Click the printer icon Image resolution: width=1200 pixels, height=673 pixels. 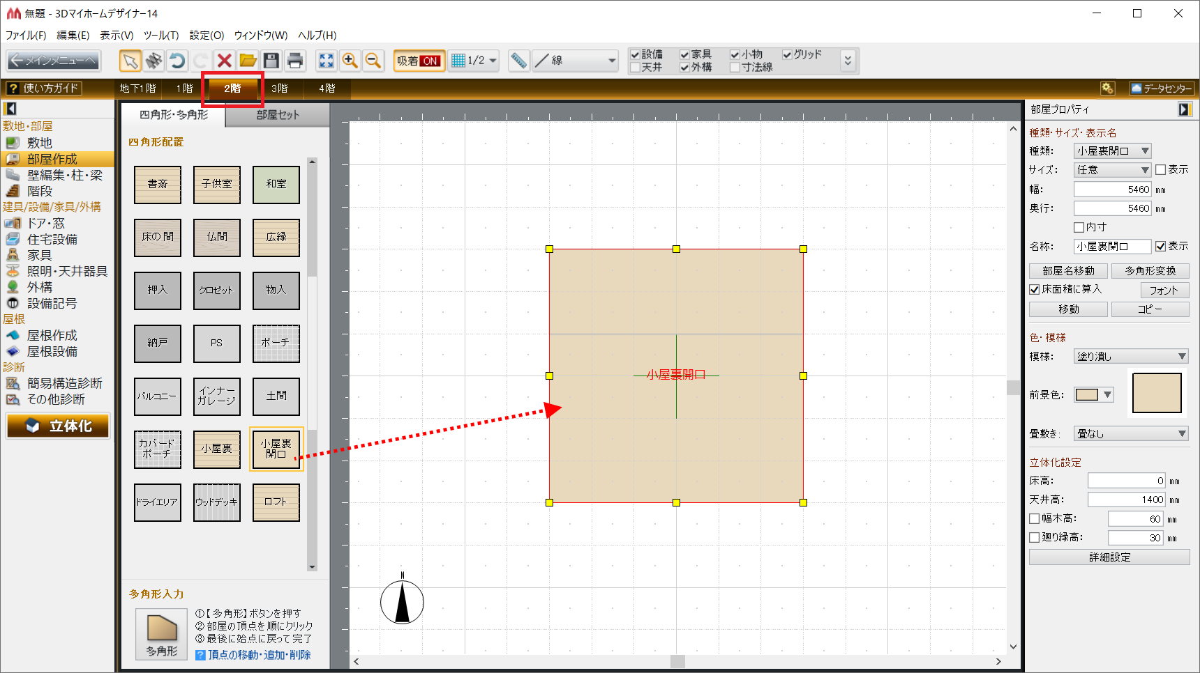(x=295, y=61)
